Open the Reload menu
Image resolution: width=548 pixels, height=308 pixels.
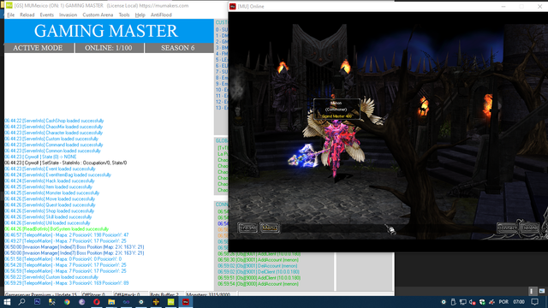click(x=27, y=15)
